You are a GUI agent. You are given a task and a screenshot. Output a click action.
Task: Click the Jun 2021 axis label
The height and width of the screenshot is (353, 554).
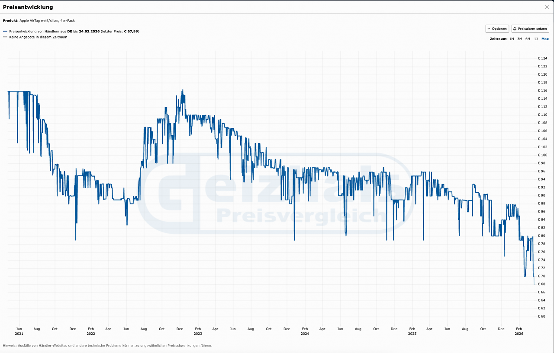[x=19, y=331]
